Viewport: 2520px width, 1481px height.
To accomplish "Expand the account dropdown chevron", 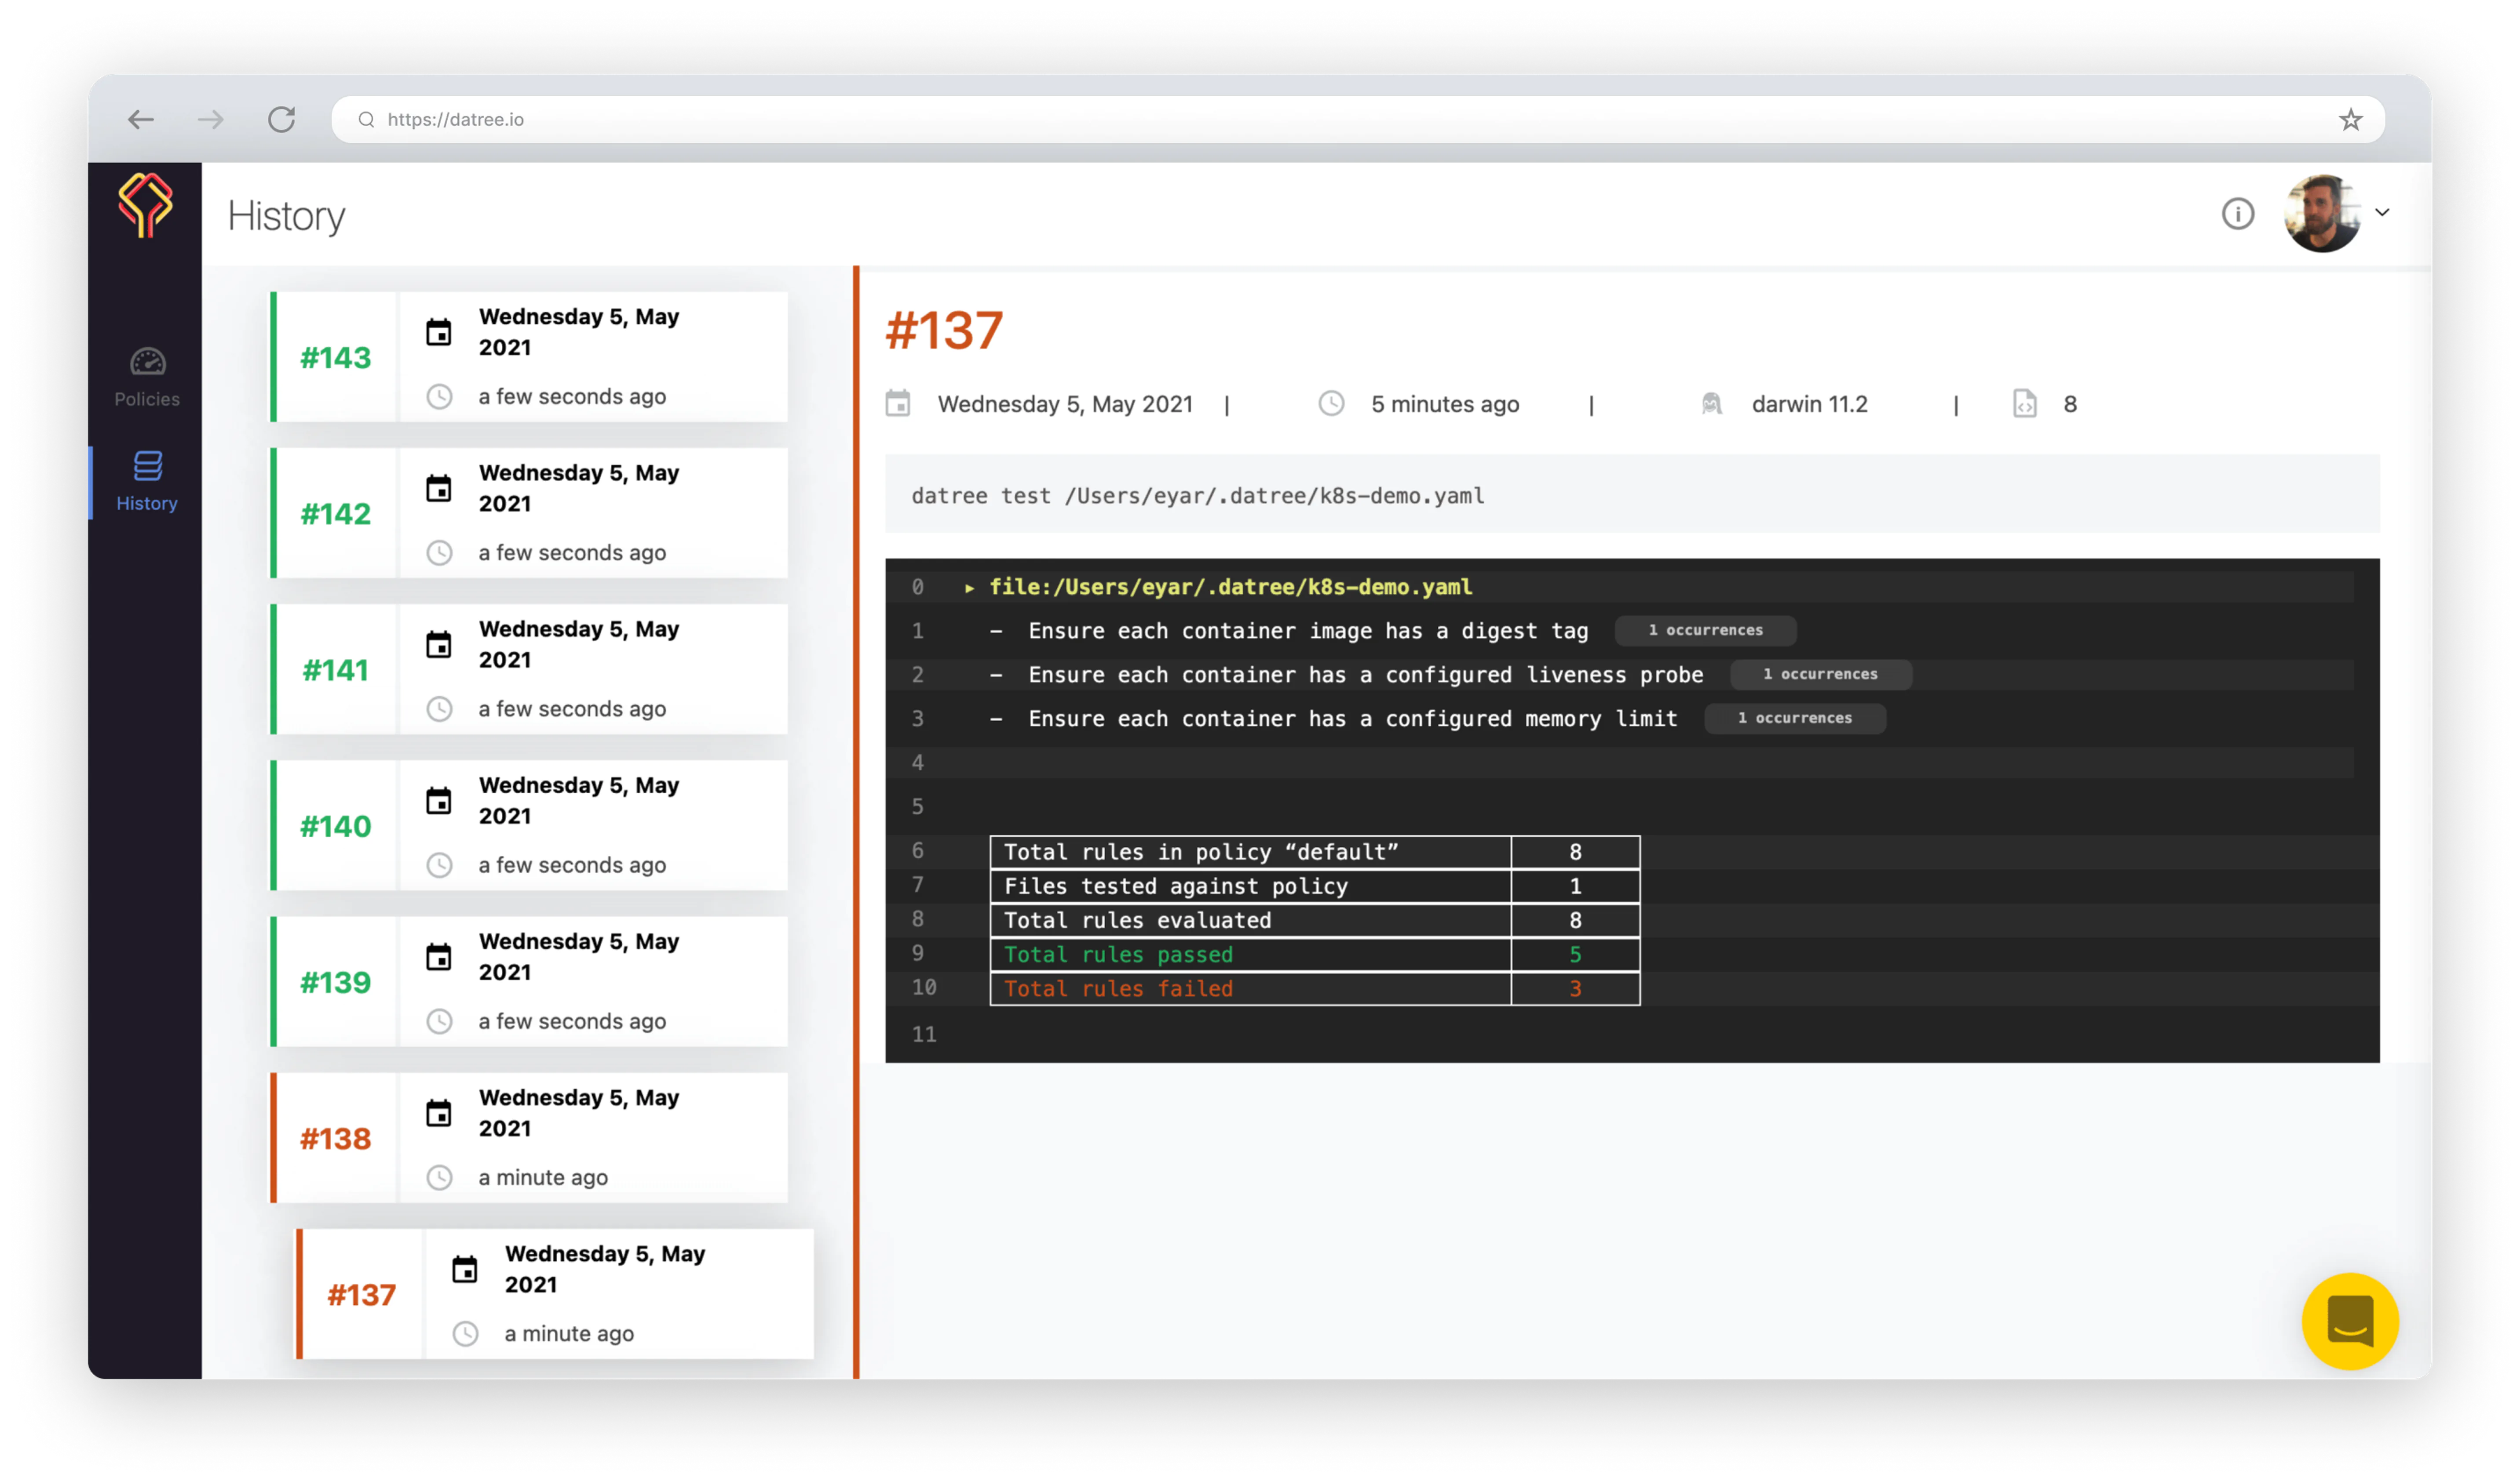I will pos(2383,213).
